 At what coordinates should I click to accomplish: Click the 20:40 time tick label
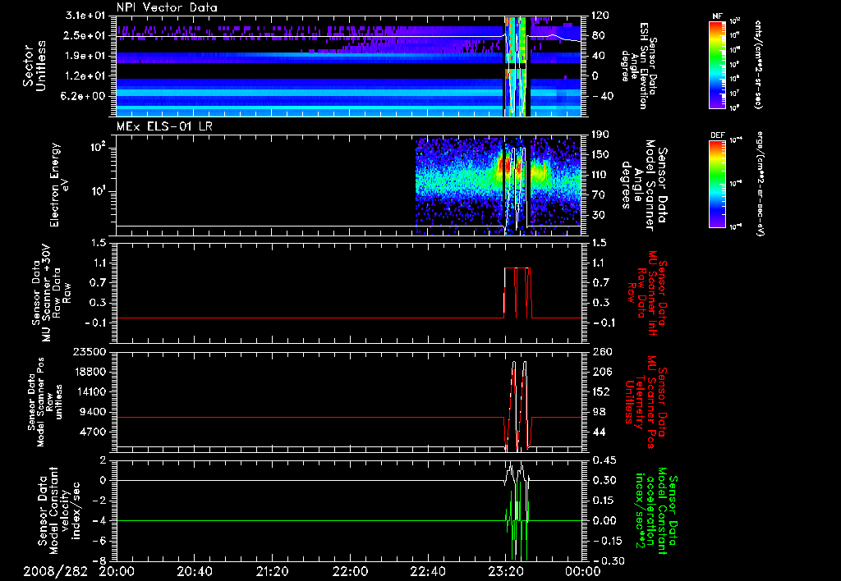click(195, 572)
